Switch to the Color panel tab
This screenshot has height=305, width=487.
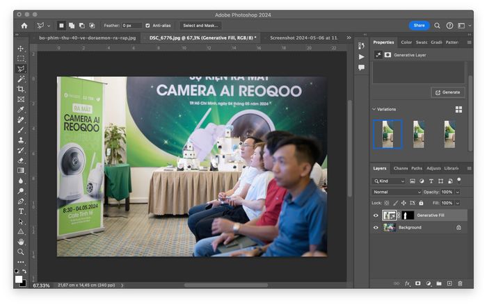point(406,42)
